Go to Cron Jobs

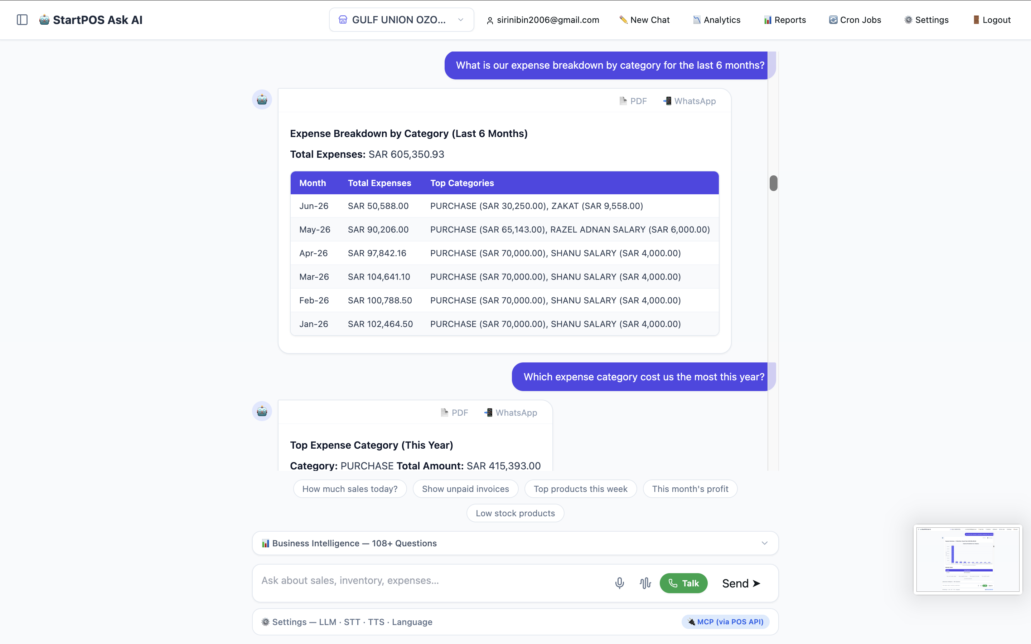855,20
